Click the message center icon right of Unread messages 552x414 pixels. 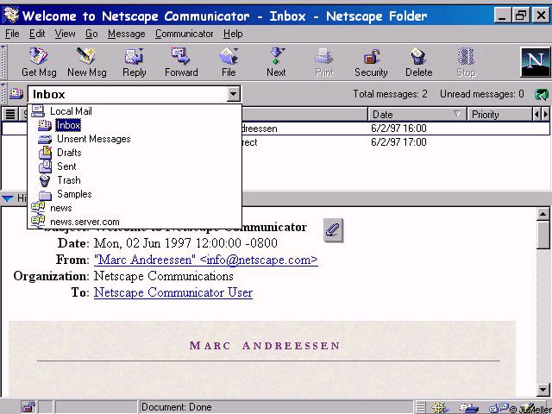click(x=542, y=94)
